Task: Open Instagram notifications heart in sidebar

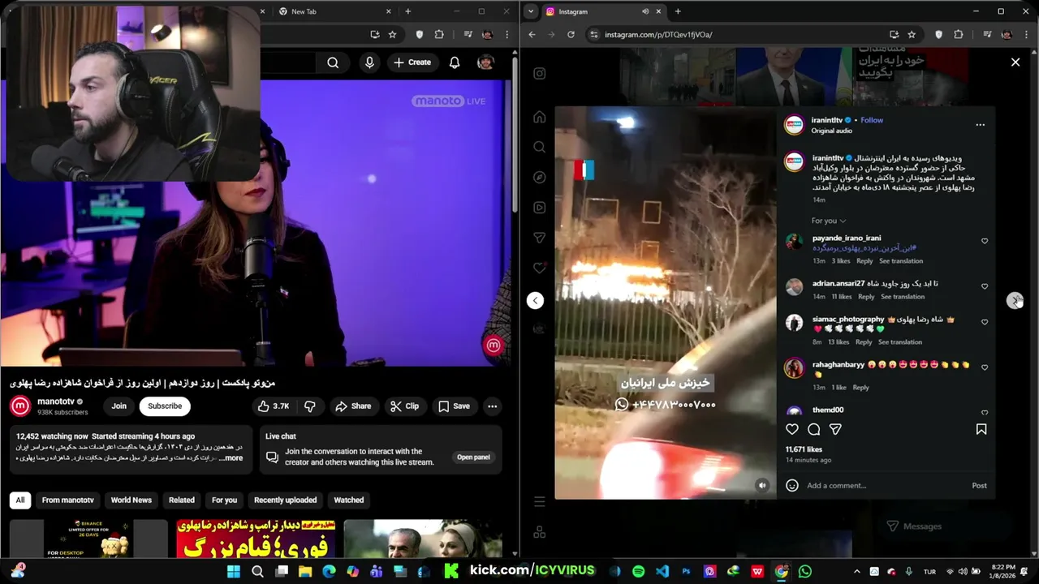Action: point(539,268)
